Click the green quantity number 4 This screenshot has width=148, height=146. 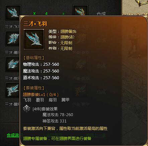click(46, 13)
